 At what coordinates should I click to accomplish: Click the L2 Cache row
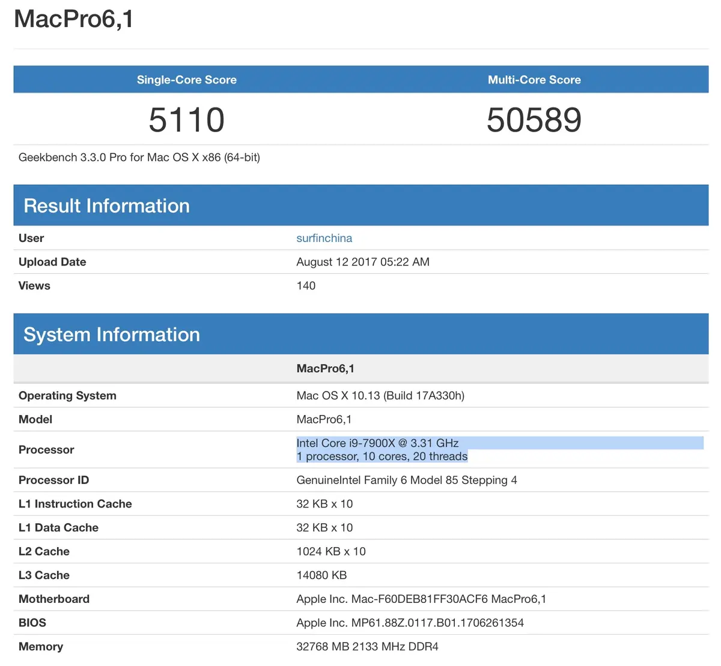pyautogui.click(x=331, y=551)
